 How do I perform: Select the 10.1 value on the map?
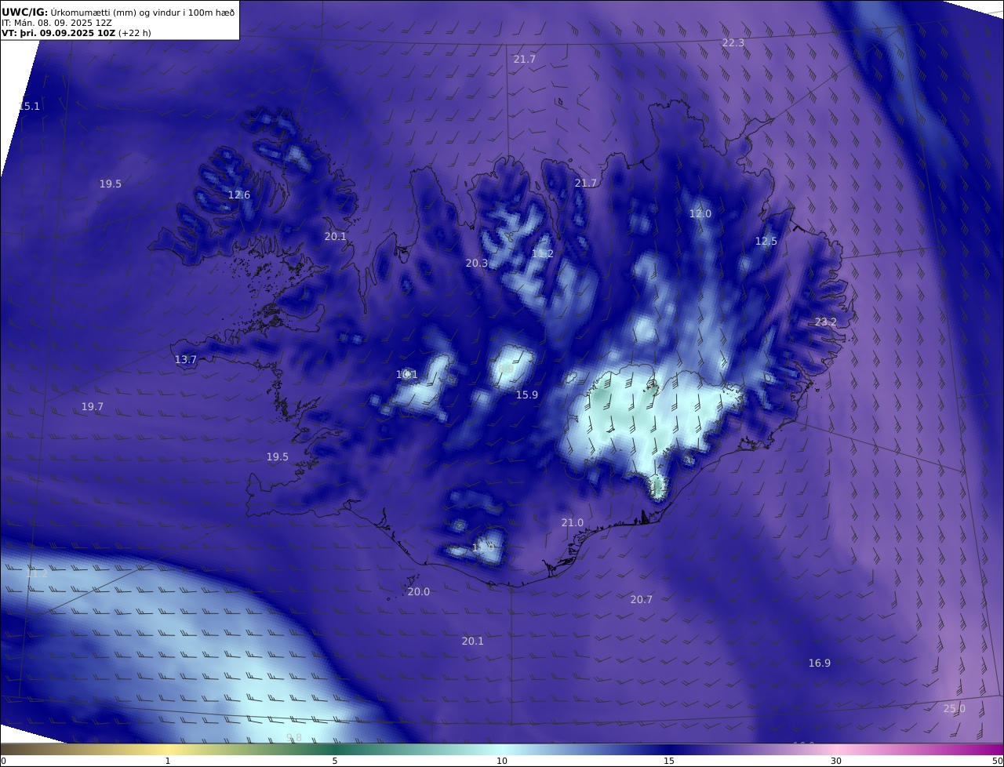pyautogui.click(x=406, y=374)
